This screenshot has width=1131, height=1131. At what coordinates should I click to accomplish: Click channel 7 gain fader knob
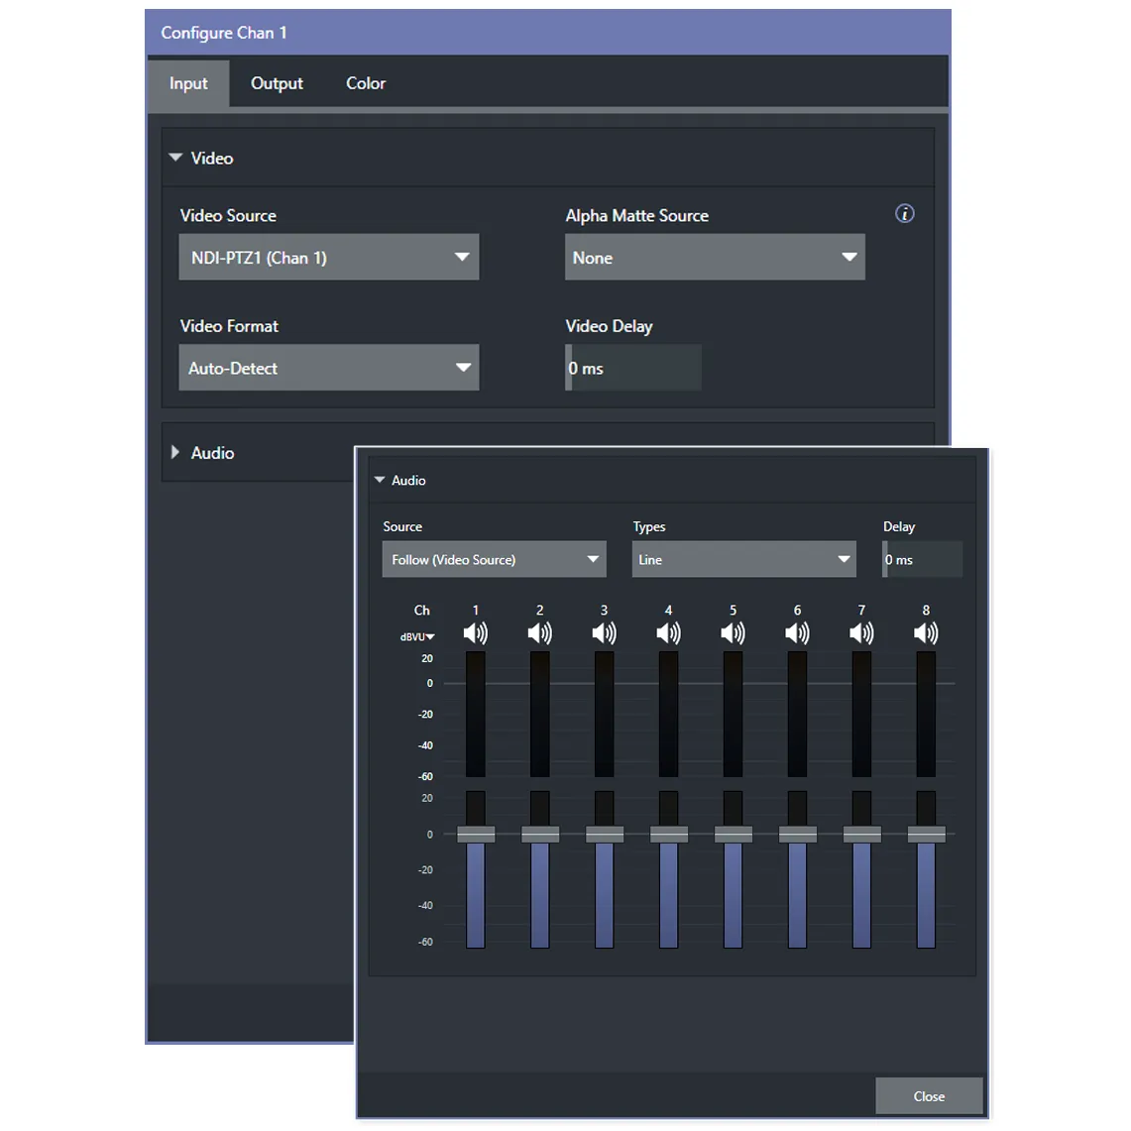pyautogui.click(x=862, y=834)
